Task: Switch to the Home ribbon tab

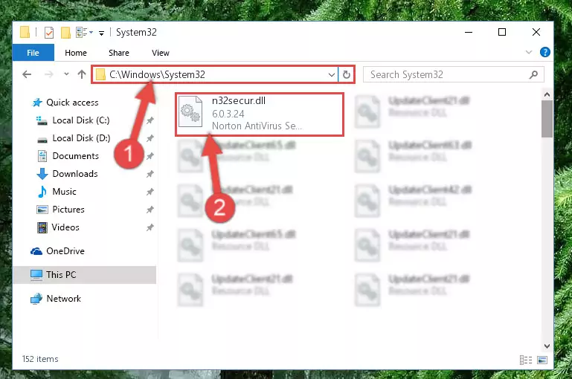Action: 76,53
